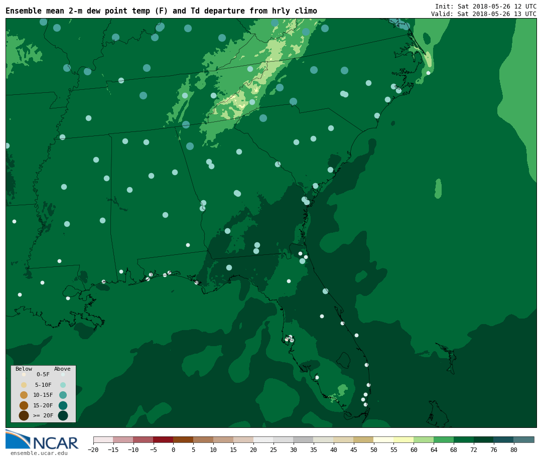542x459 pixels.
Task: Select the 30 to 35 gray colorbar segment
Action: point(304,439)
